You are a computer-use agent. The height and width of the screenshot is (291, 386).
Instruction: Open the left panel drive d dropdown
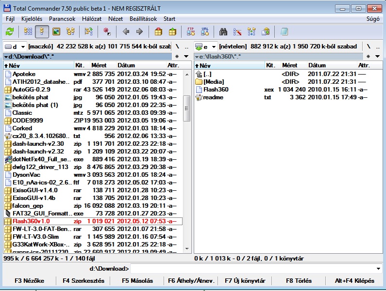tap(15, 46)
